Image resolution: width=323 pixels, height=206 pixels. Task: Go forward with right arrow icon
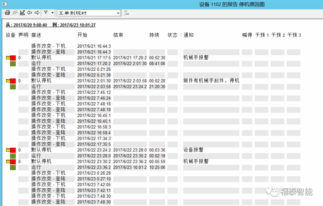click(x=37, y=13)
